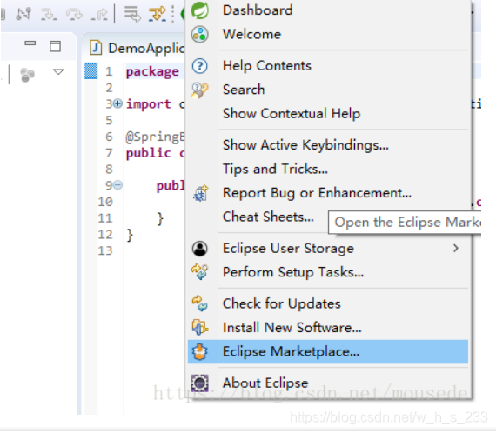Click the About Eclipse logo icon
Image resolution: width=496 pixels, height=433 pixels.
(199, 383)
